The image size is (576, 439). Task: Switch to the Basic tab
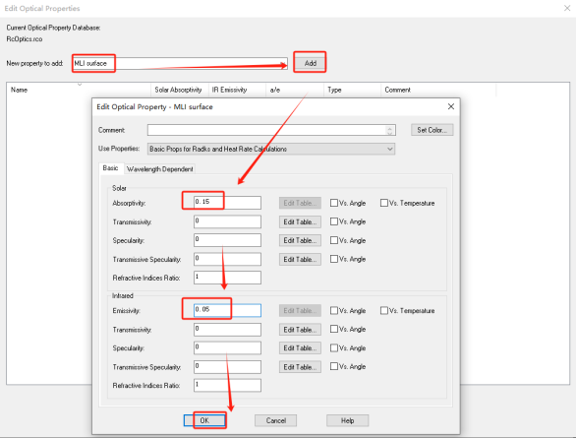(x=110, y=168)
